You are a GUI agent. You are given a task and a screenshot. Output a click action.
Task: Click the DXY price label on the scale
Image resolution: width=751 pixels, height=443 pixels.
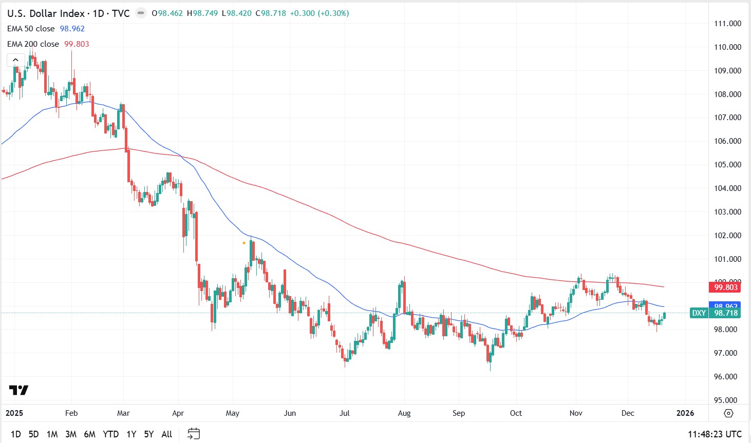pos(699,313)
